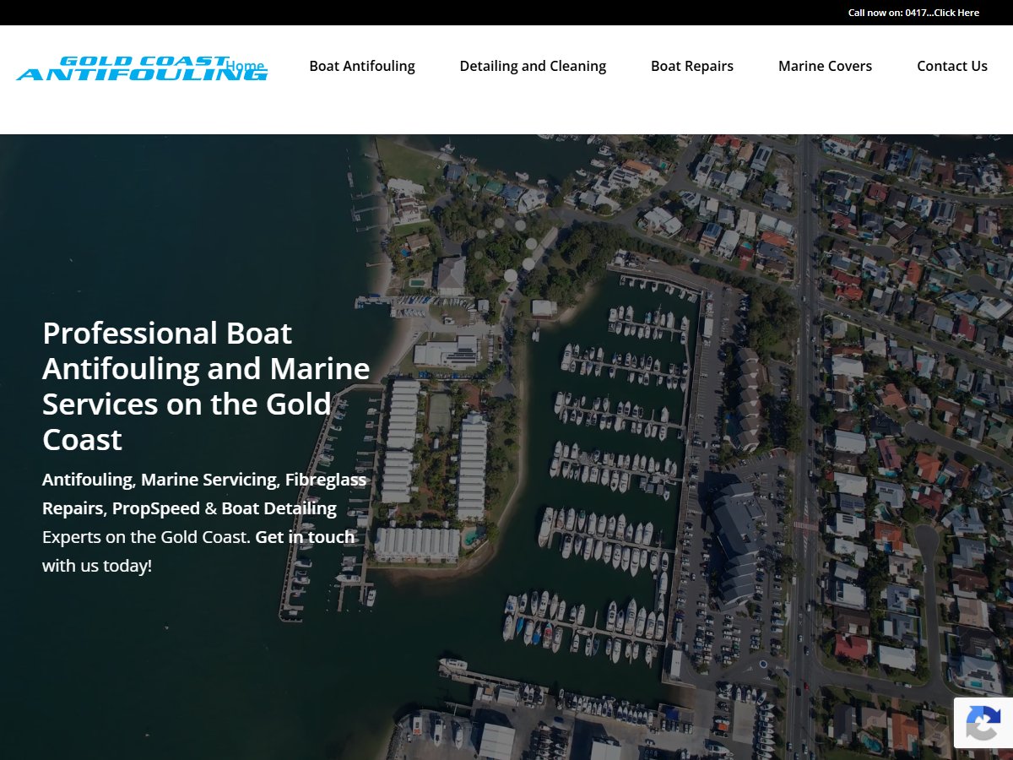Click 'Get in touch with us today!' text
This screenshot has width=1013, height=760.
pyautogui.click(x=198, y=551)
